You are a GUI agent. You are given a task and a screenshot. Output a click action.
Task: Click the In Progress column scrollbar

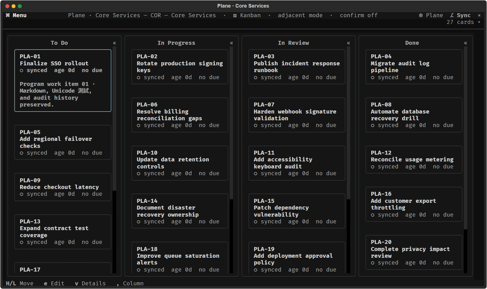(231, 160)
